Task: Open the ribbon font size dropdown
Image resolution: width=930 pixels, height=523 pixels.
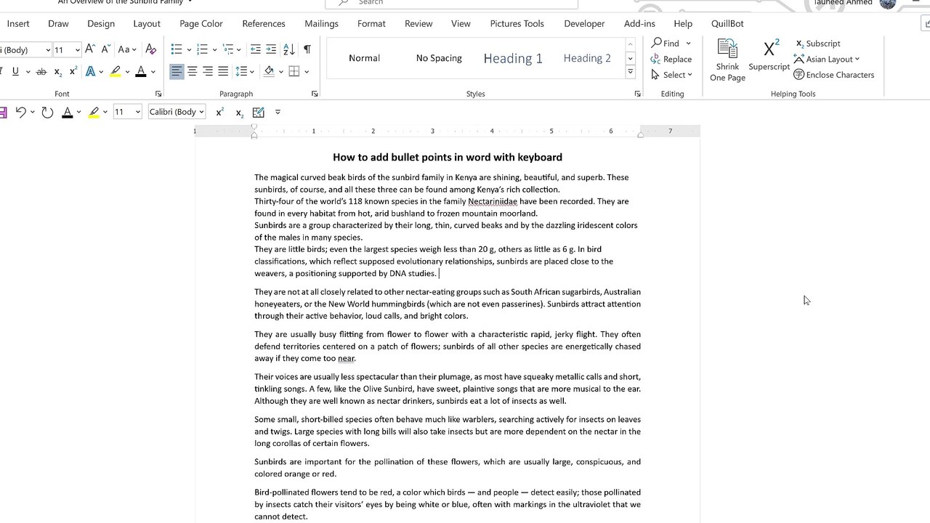Action: [x=77, y=50]
